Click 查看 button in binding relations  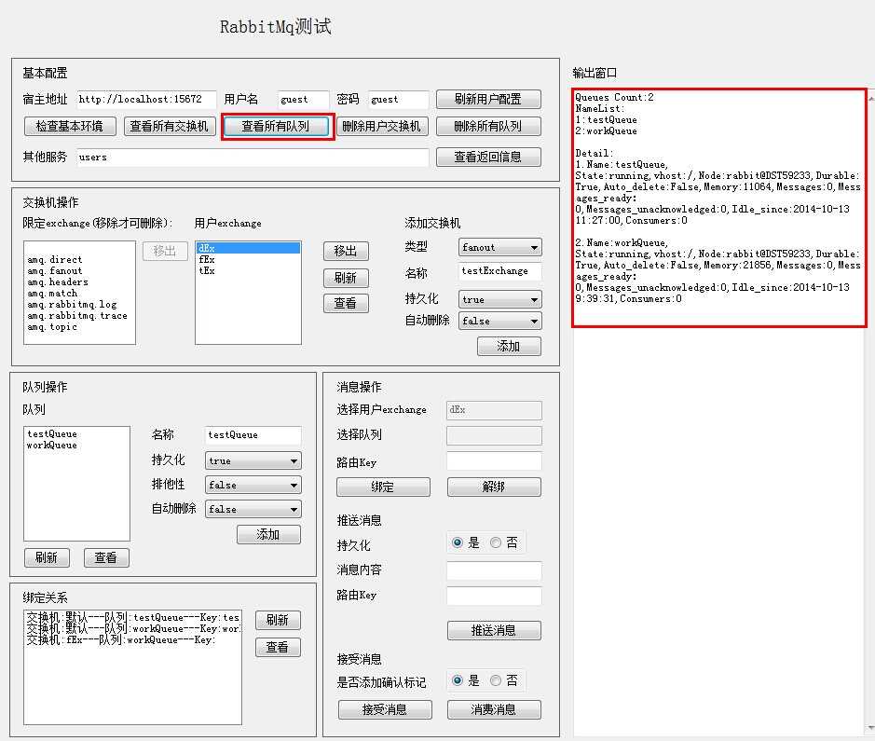point(278,647)
